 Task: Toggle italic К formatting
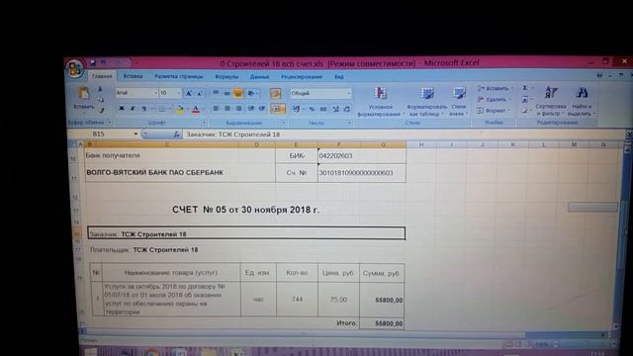pos(133,109)
